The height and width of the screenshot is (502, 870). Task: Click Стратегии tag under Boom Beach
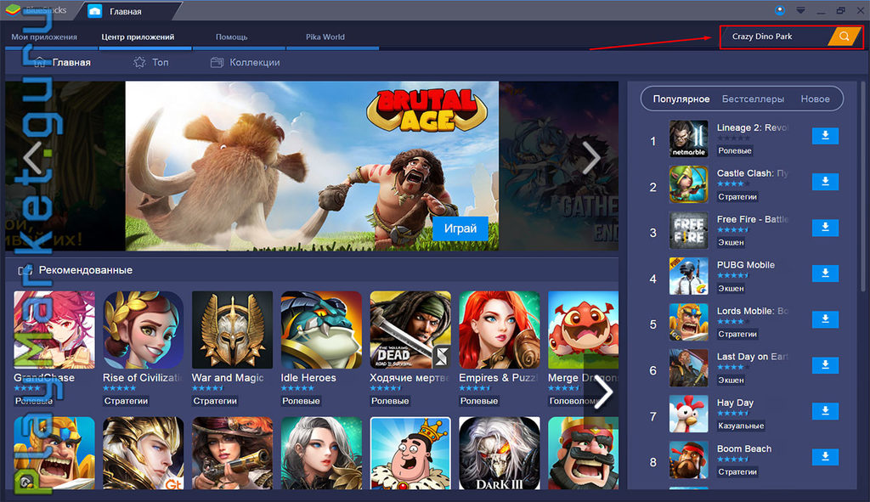coord(737,472)
